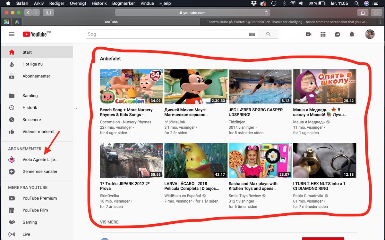The image size is (385, 240).
Task: Open the YouTube apps grid icon
Action: pos(323,34)
